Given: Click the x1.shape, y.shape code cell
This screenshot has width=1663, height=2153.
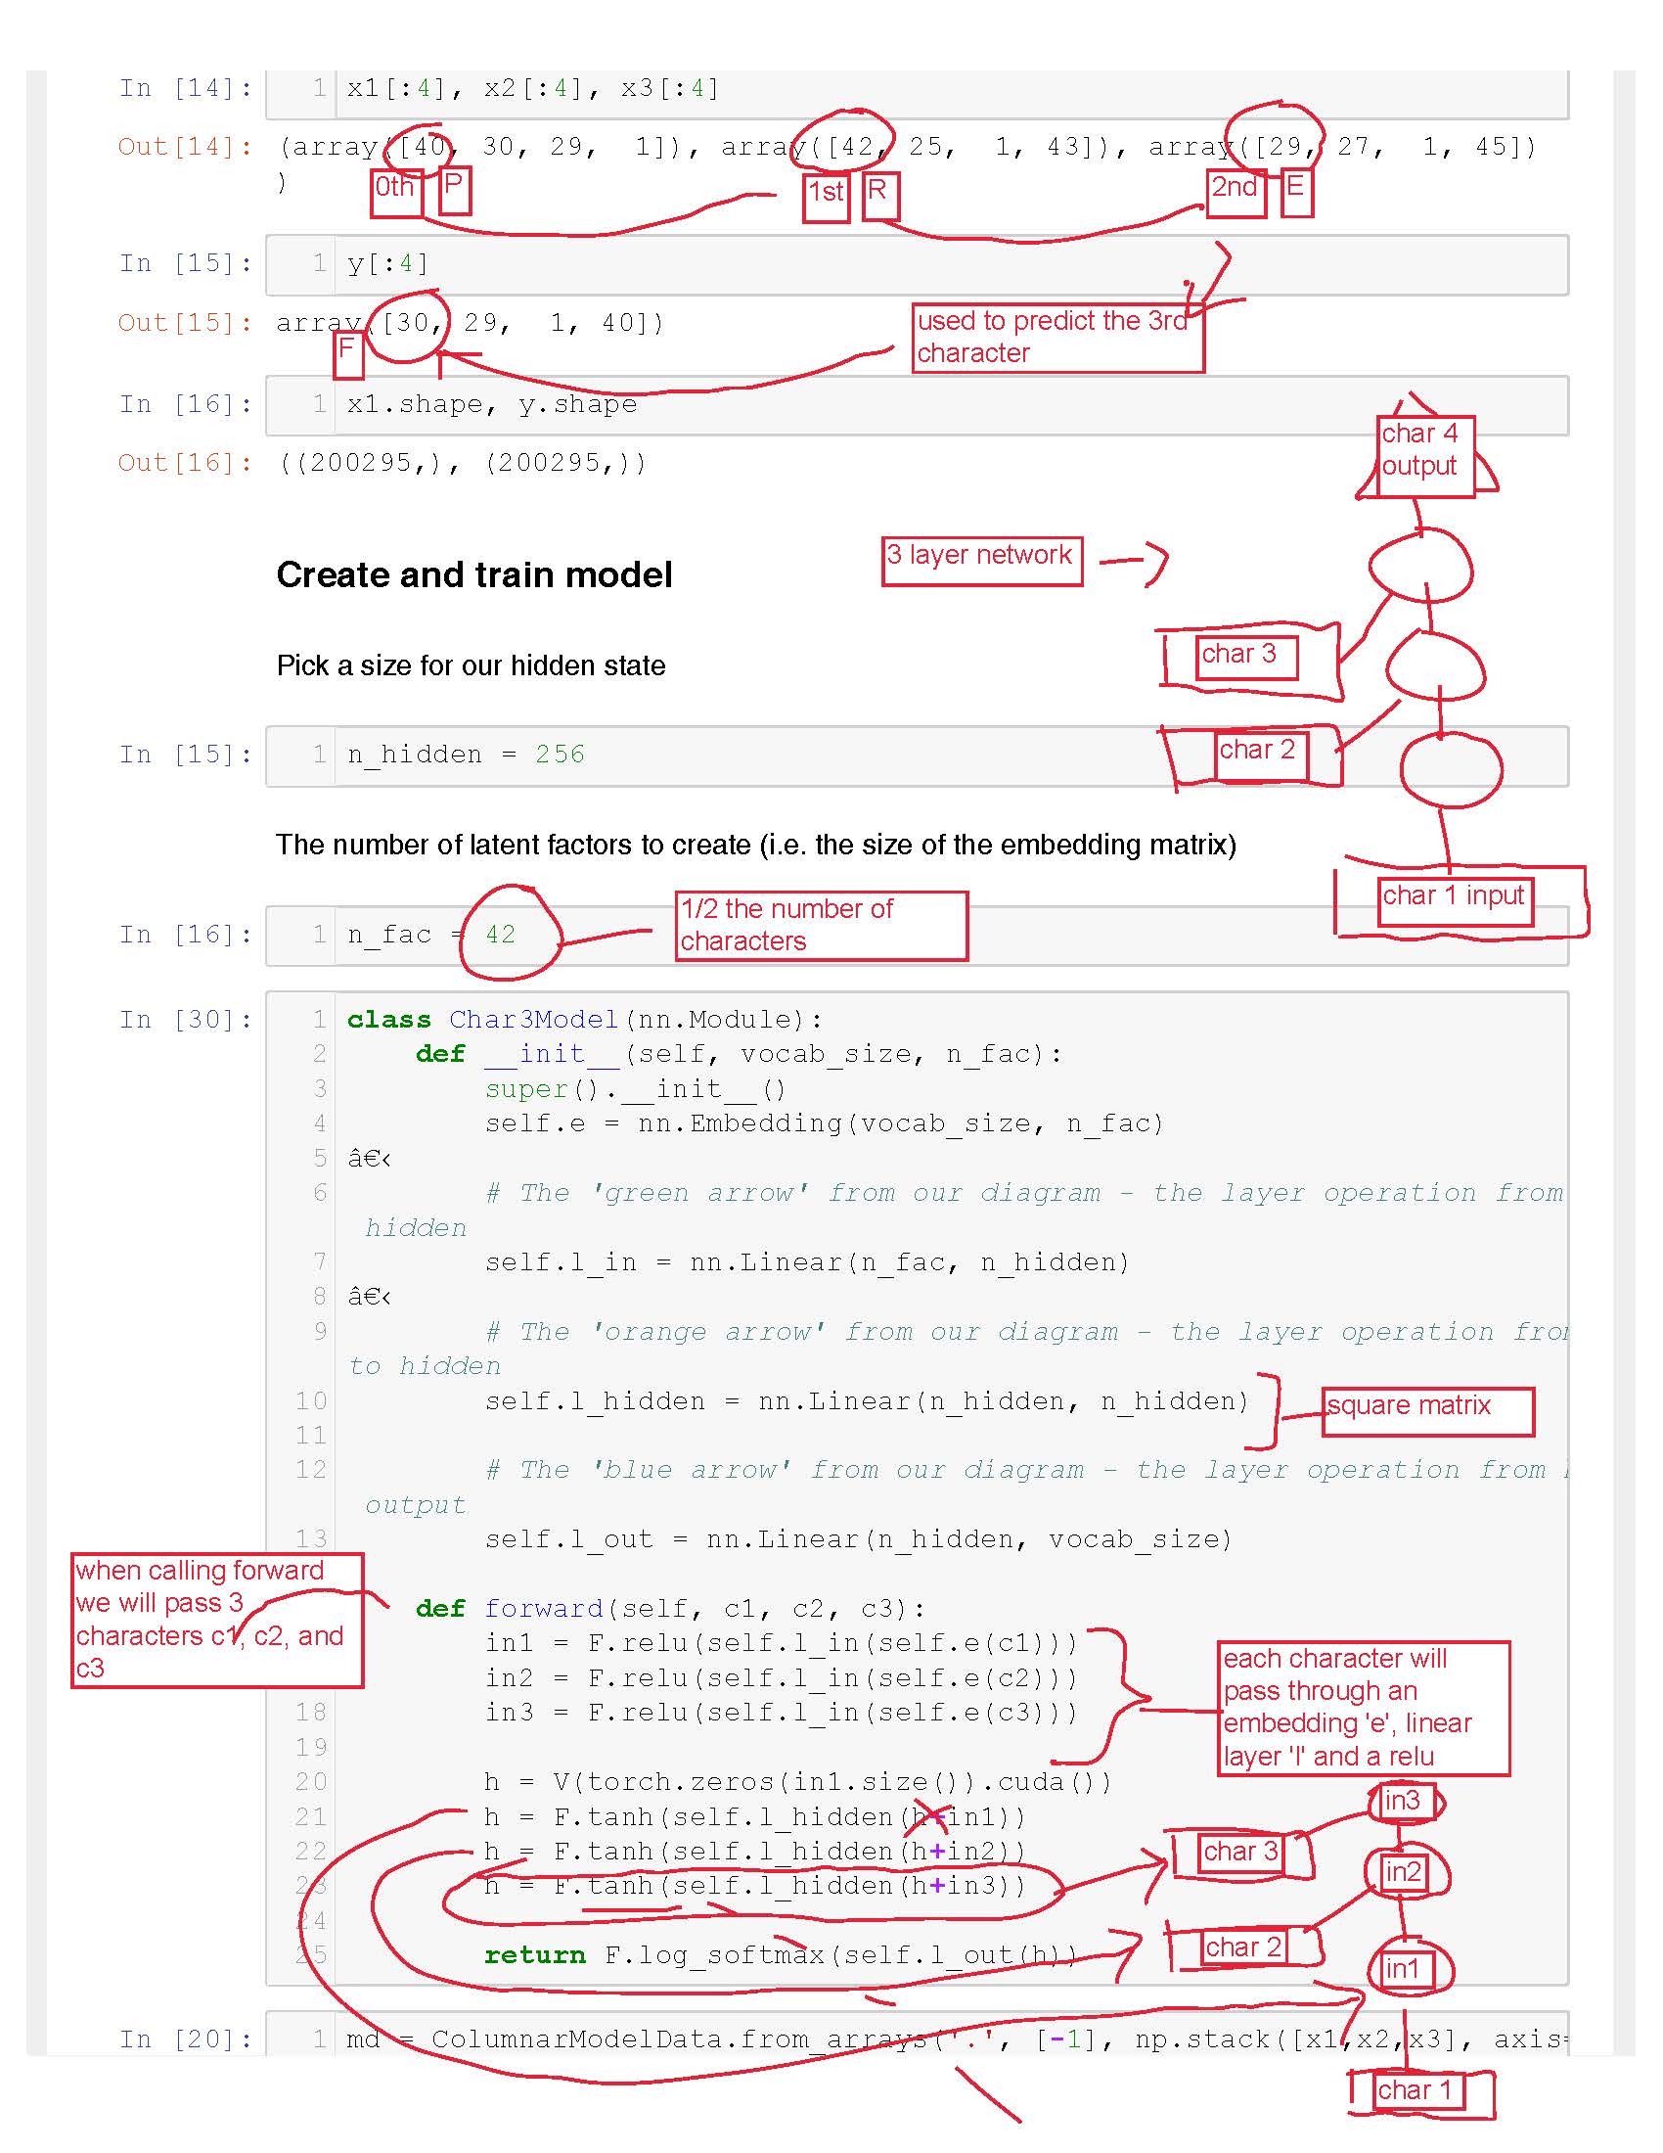Looking at the screenshot, I should click(x=492, y=405).
